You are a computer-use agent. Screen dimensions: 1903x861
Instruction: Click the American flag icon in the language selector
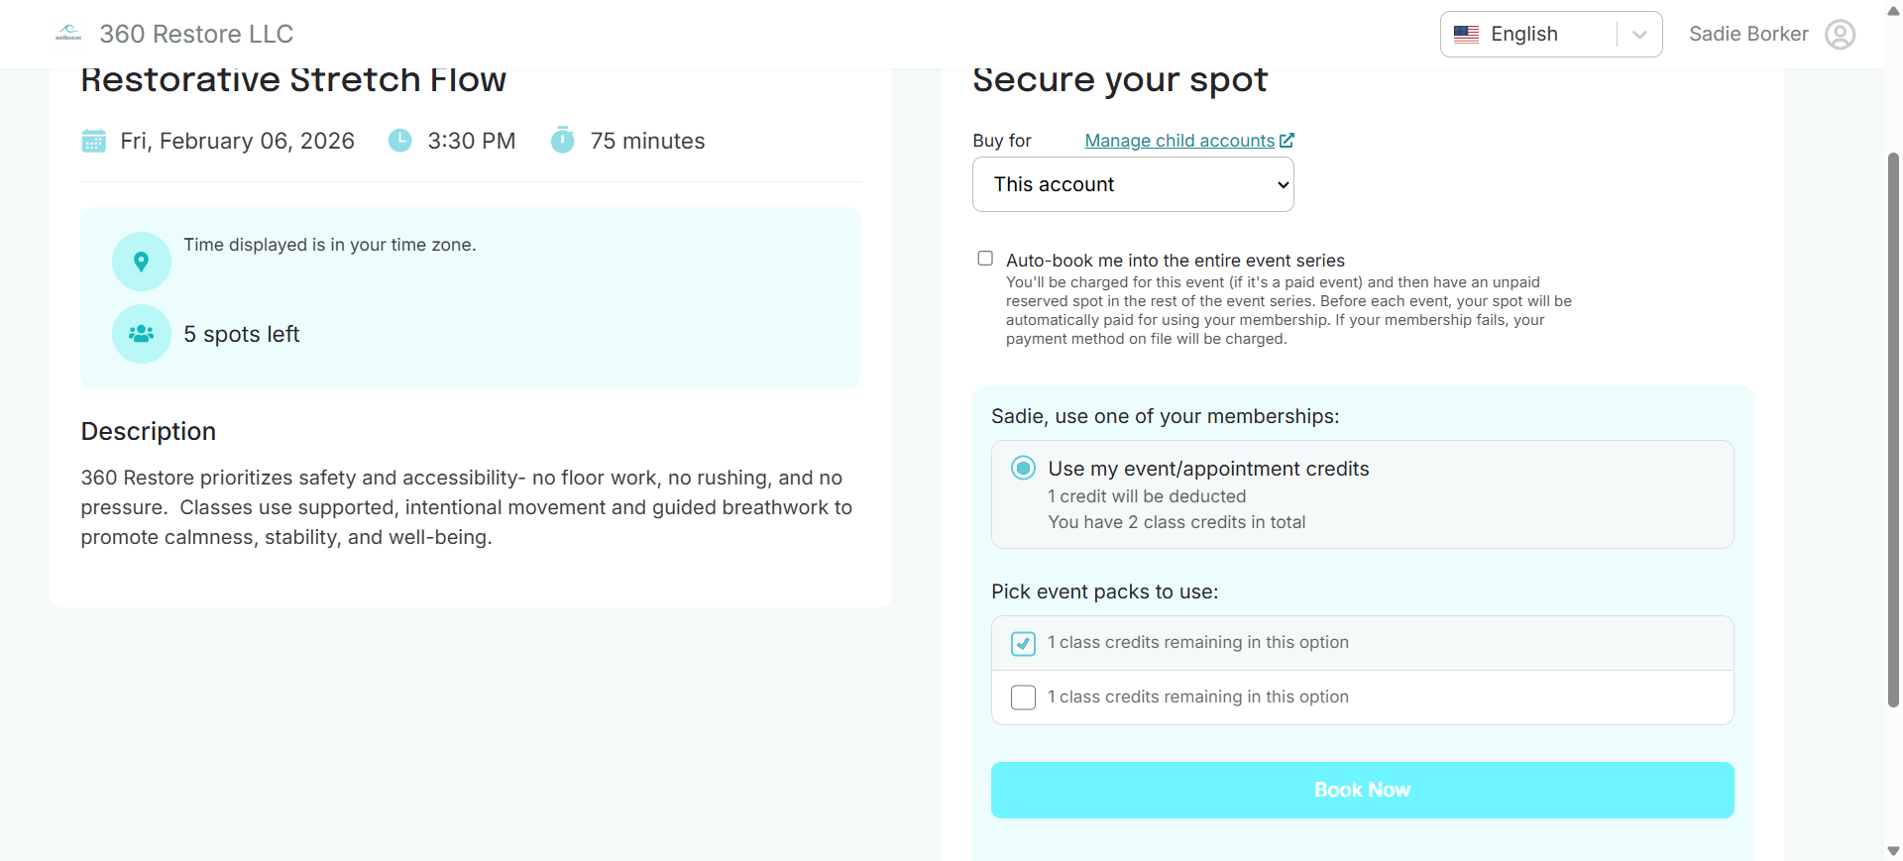1467,34
